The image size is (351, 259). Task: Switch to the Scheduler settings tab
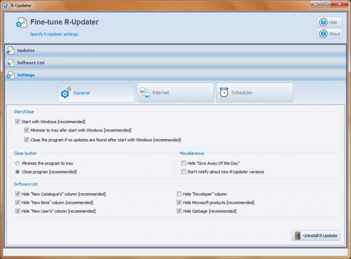[255, 93]
